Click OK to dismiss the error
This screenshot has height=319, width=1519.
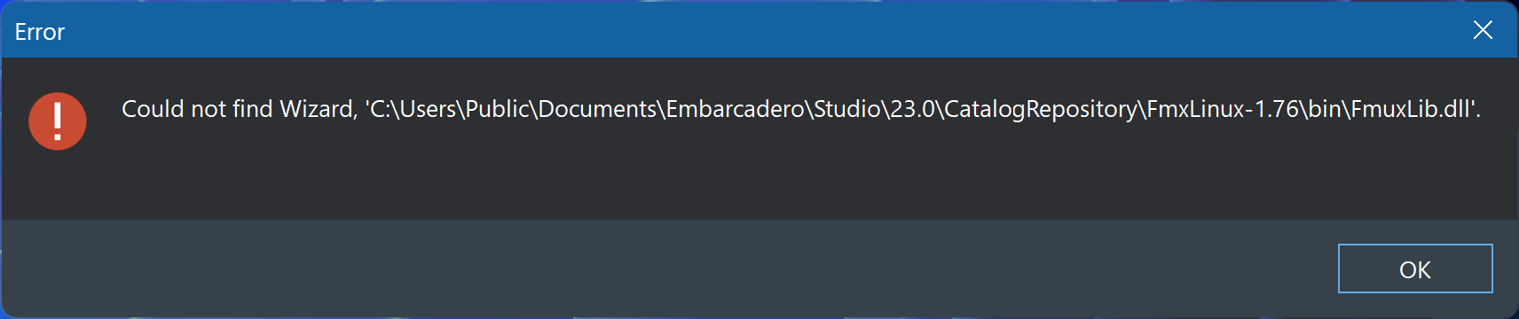pos(1414,268)
